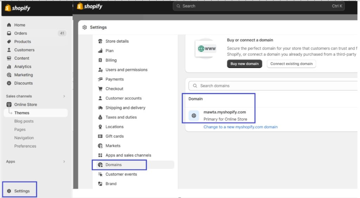Click Connect existing domain button
This screenshot has height=198, width=360.
[x=291, y=64]
